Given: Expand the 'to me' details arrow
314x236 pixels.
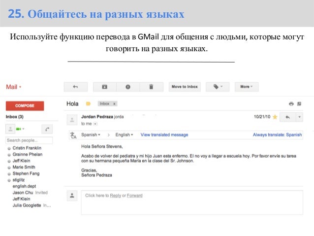Looking at the screenshot, I should 95,124.
